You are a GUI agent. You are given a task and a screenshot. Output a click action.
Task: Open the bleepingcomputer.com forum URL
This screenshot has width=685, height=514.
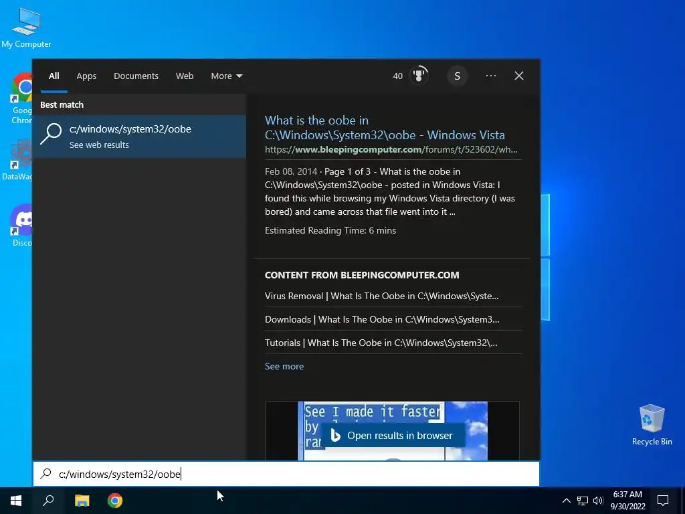(391, 149)
